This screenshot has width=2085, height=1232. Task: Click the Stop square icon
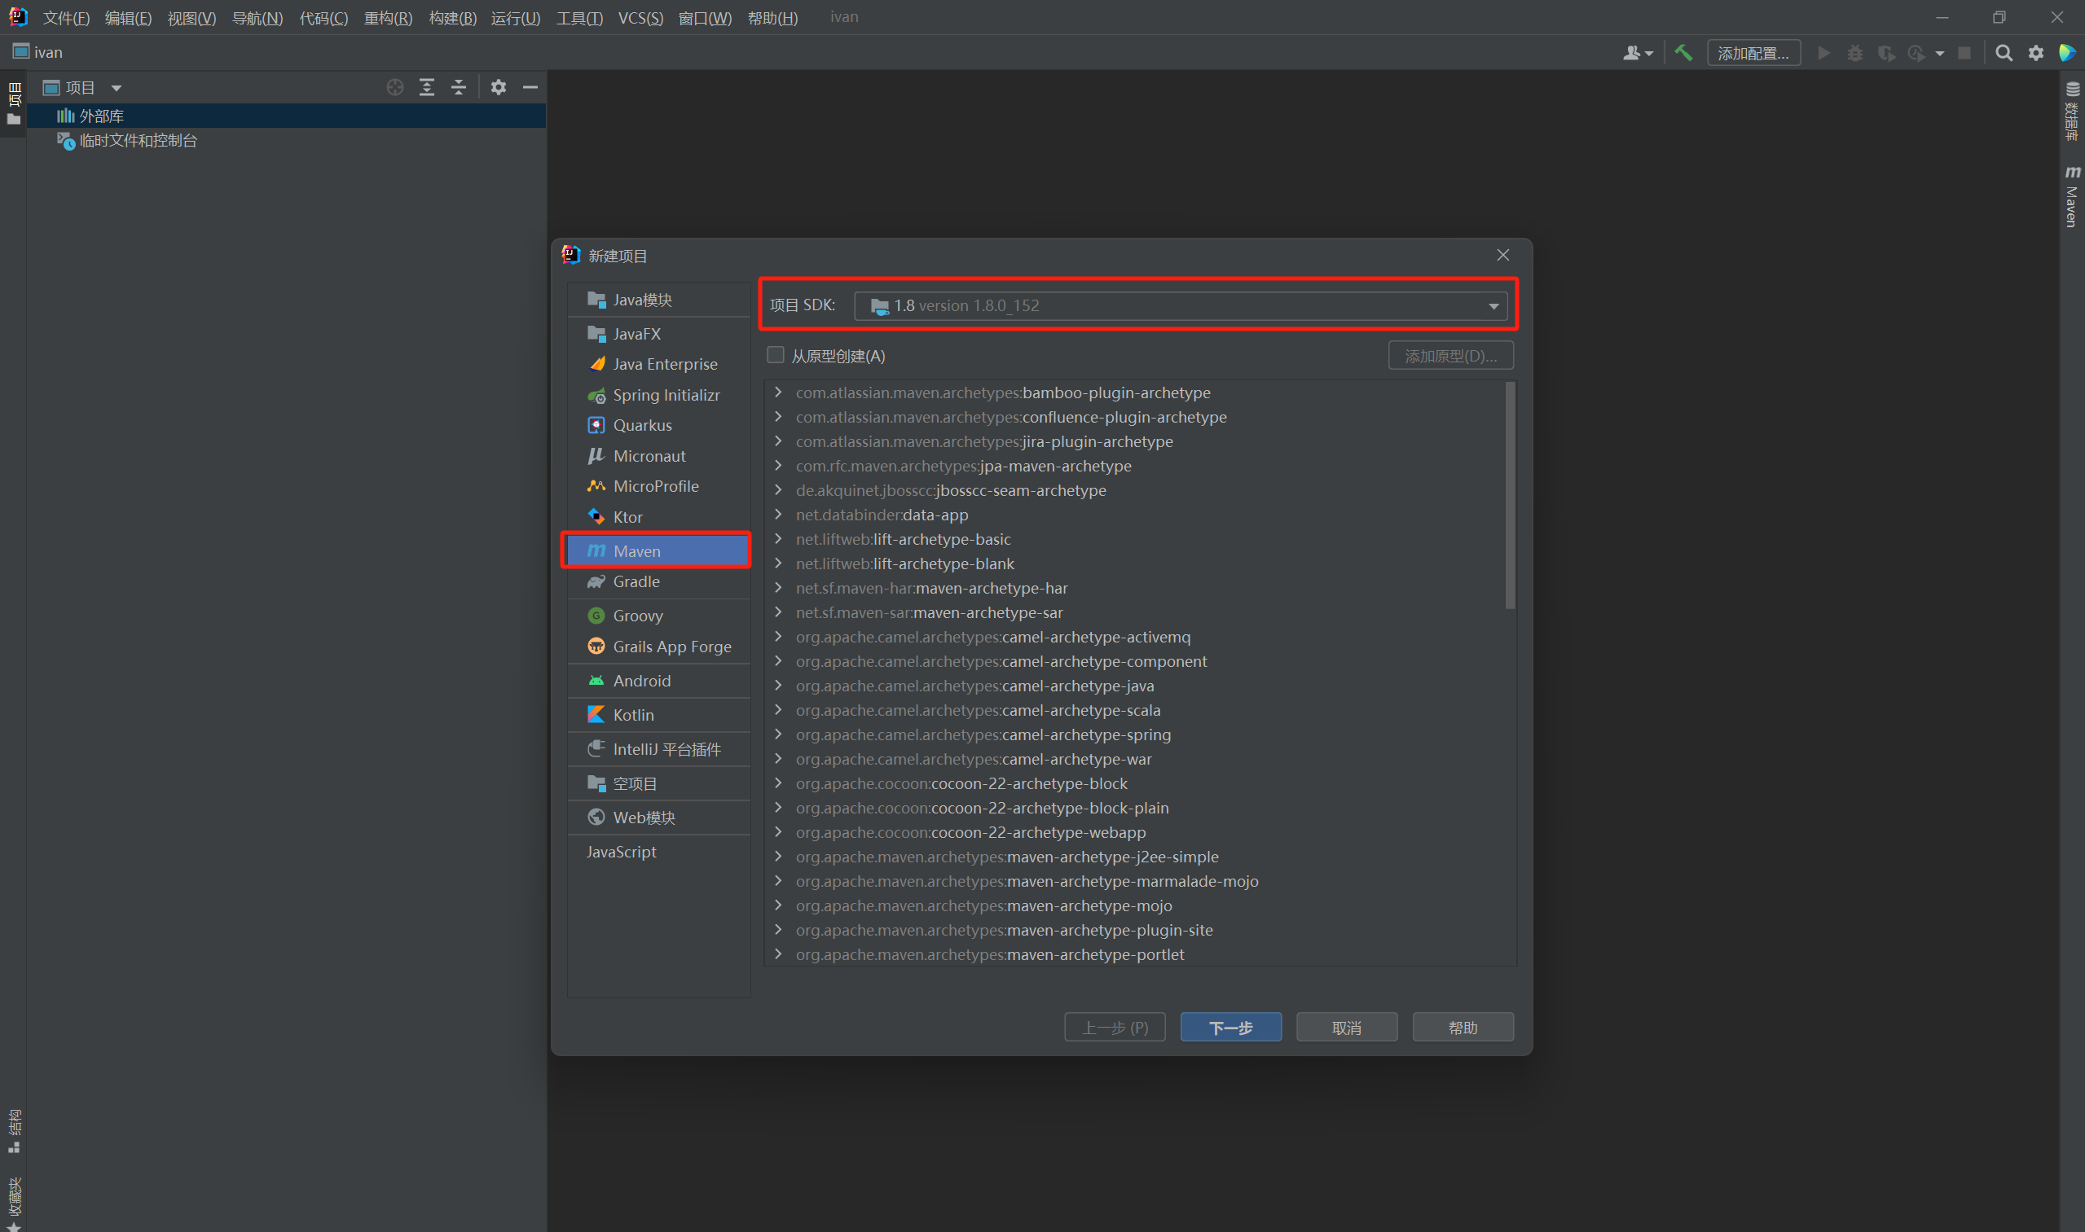point(1964,53)
